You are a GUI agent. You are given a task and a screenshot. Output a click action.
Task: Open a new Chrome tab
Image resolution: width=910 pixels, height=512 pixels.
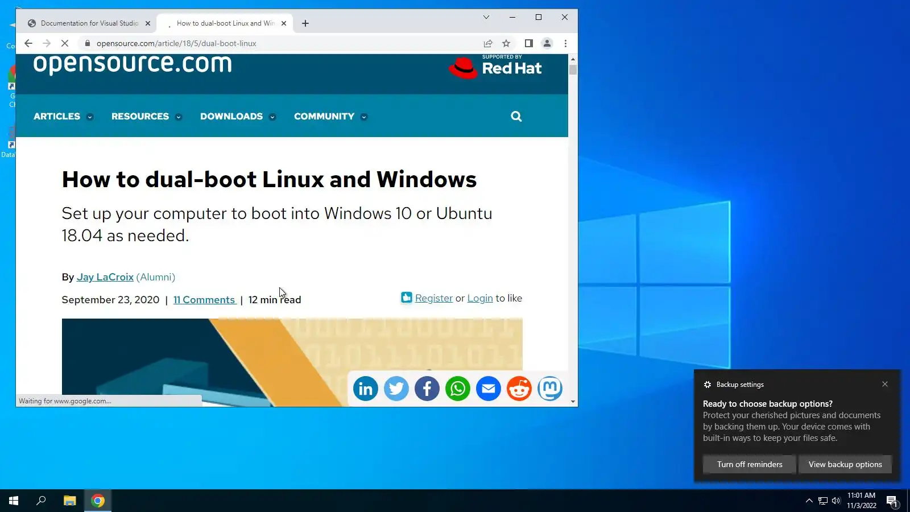[x=305, y=23]
